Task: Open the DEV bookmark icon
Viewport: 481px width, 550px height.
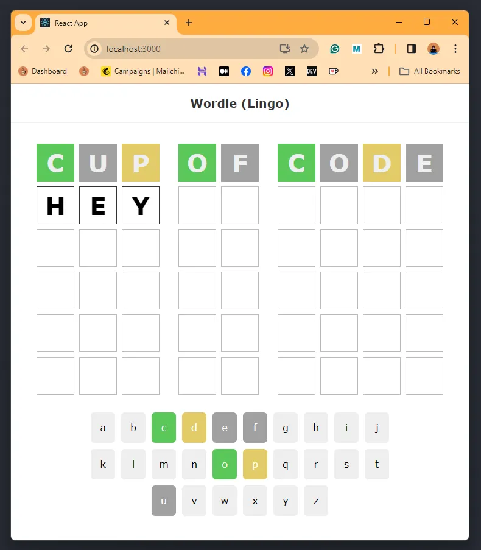Action: point(312,71)
